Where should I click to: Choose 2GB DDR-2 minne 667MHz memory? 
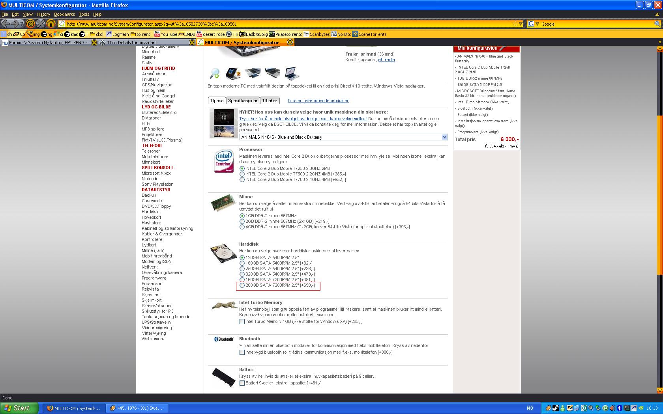click(242, 221)
